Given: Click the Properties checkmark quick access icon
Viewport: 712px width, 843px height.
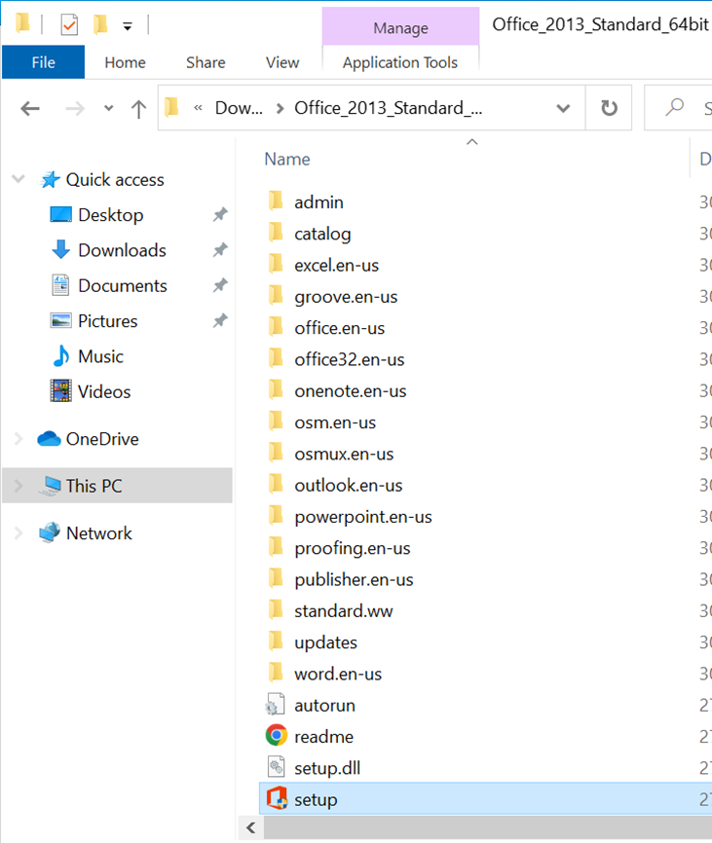Looking at the screenshot, I should [x=69, y=24].
